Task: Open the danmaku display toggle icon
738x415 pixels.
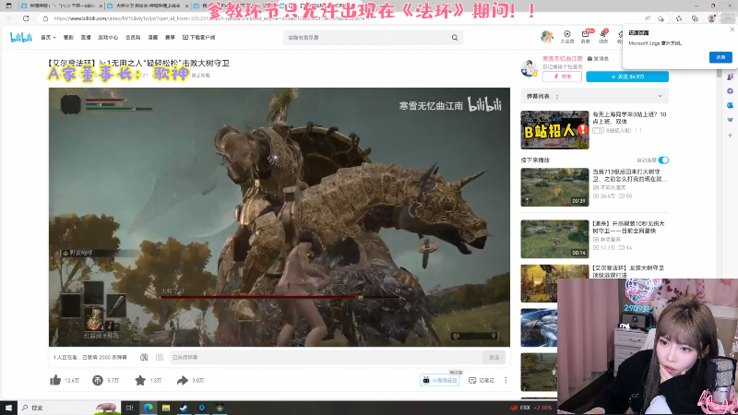Action: click(x=144, y=357)
